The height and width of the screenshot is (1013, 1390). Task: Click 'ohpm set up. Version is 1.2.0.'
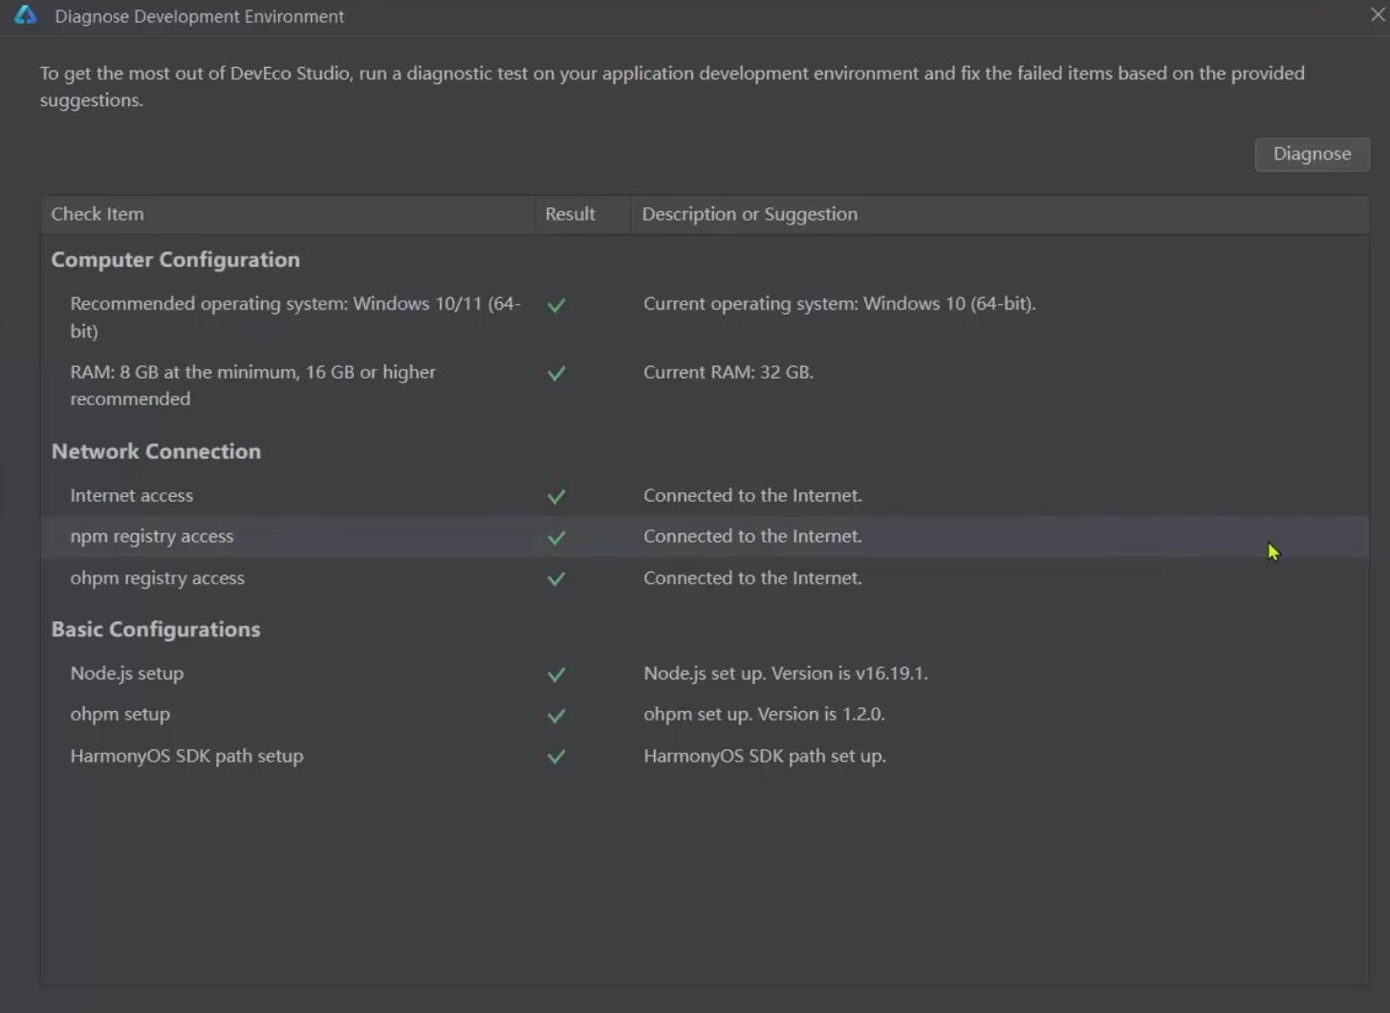(764, 714)
